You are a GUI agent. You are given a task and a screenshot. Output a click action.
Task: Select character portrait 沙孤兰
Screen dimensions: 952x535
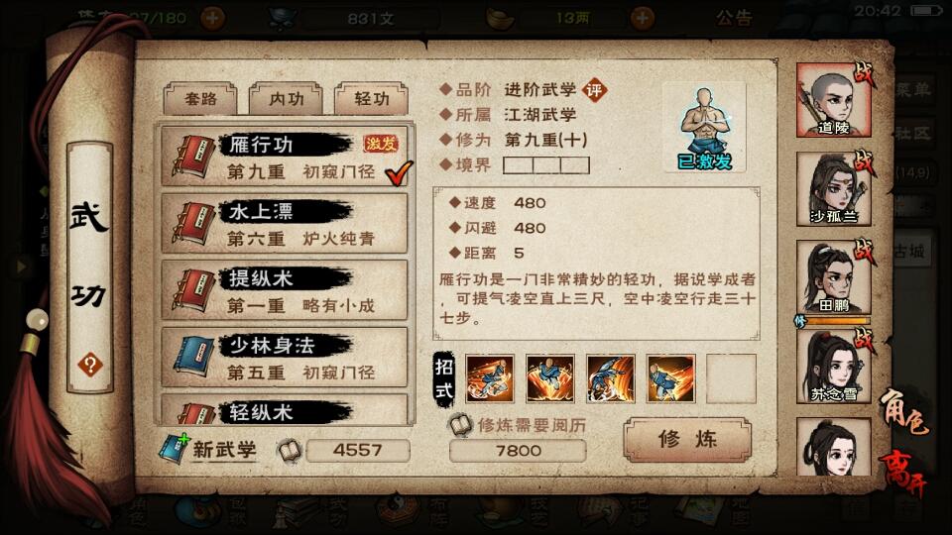(833, 189)
